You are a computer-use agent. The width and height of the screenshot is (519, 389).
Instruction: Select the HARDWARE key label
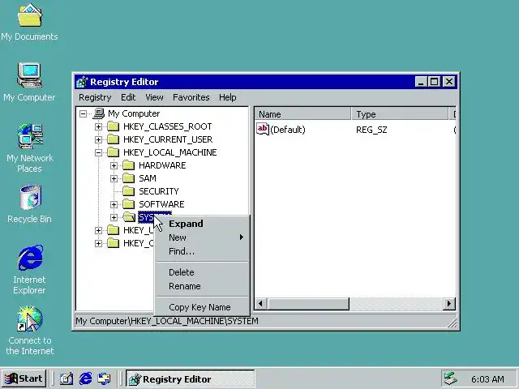[162, 165]
